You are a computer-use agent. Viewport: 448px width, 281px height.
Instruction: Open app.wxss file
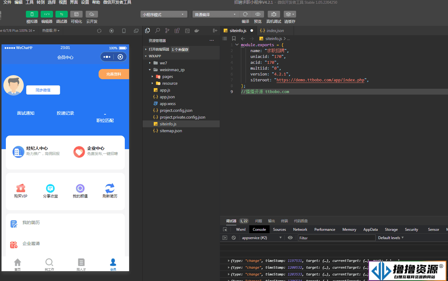181,104
